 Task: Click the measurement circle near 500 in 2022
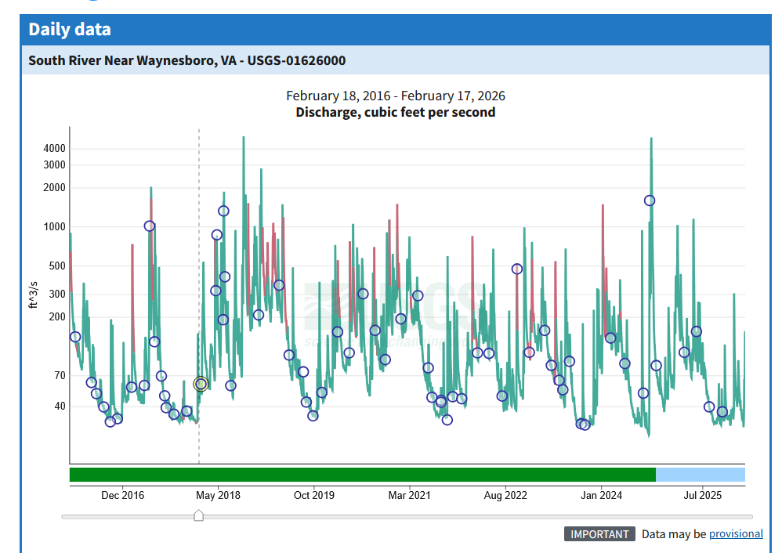pos(517,269)
